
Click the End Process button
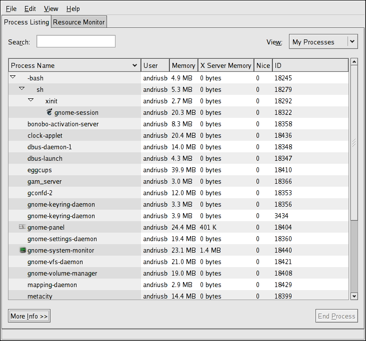point(336,316)
